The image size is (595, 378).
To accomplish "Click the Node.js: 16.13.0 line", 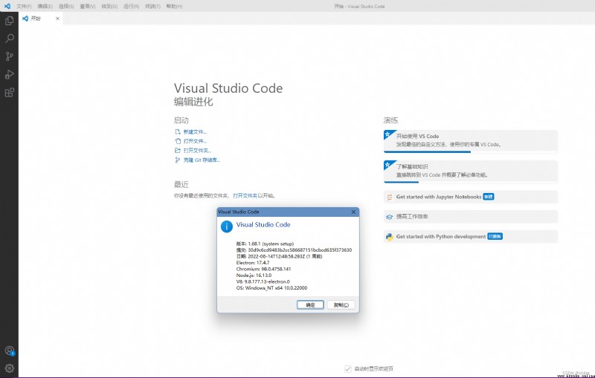I will [254, 276].
